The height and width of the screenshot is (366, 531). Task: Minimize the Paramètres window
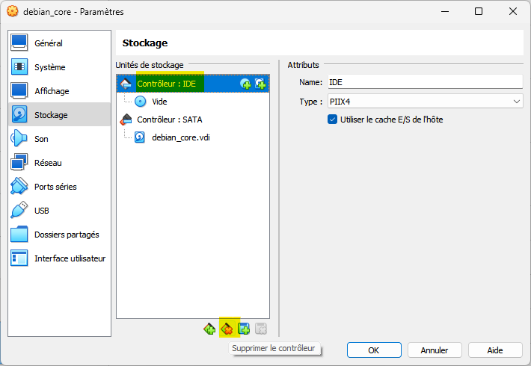pos(445,11)
